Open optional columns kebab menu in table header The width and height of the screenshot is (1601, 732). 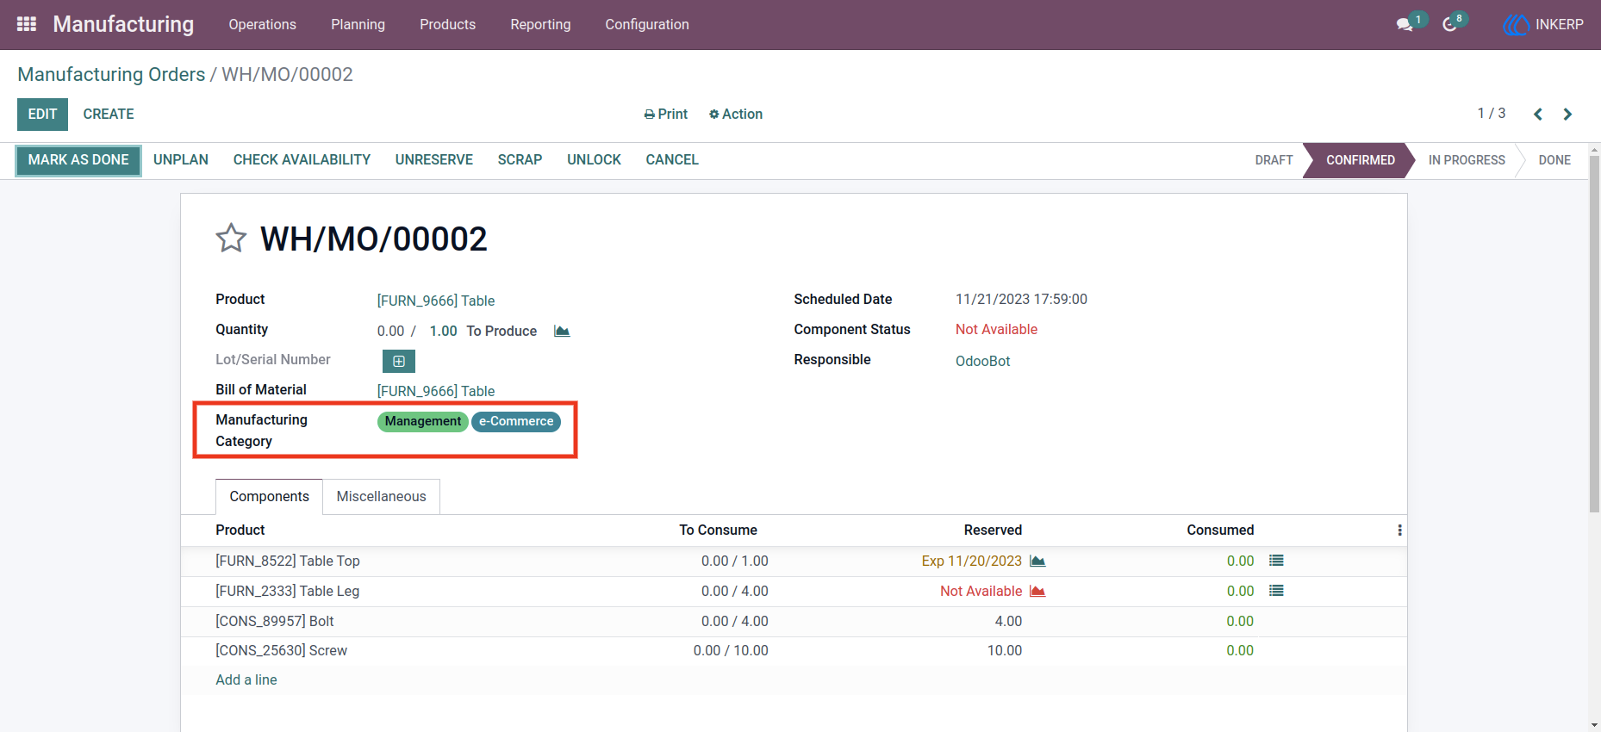coord(1399,530)
